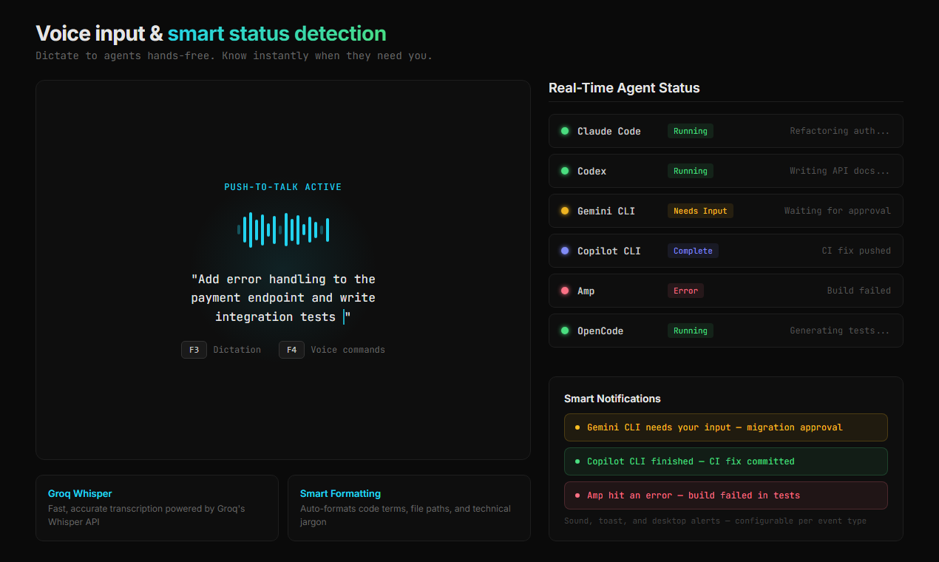Click the 'Refactoring auth...' status text
This screenshot has width=939, height=562.
pos(840,131)
